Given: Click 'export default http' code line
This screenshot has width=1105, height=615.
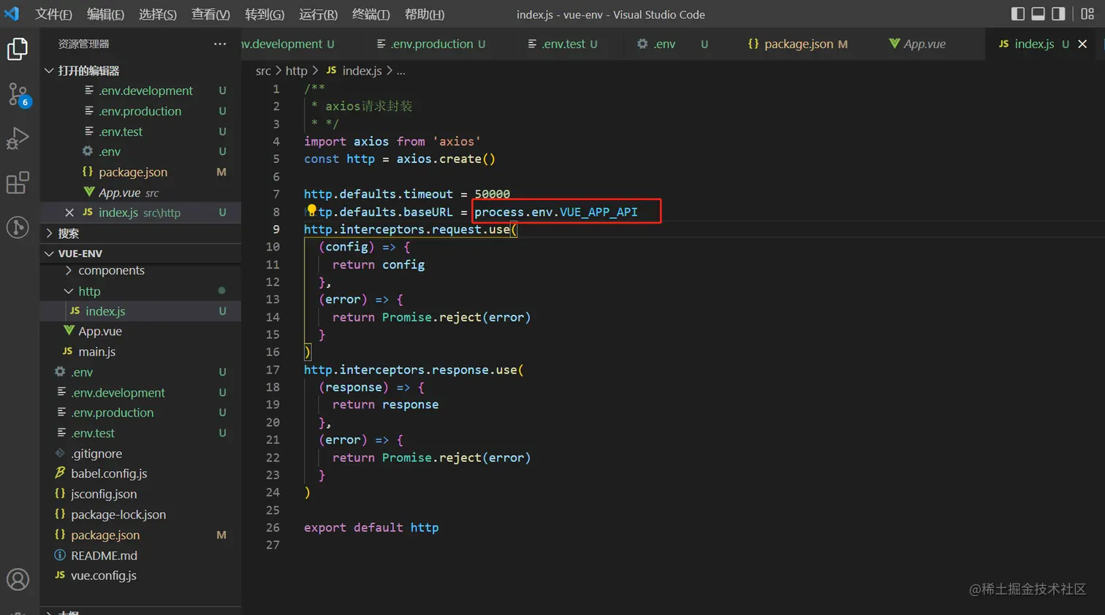Looking at the screenshot, I should click(371, 527).
